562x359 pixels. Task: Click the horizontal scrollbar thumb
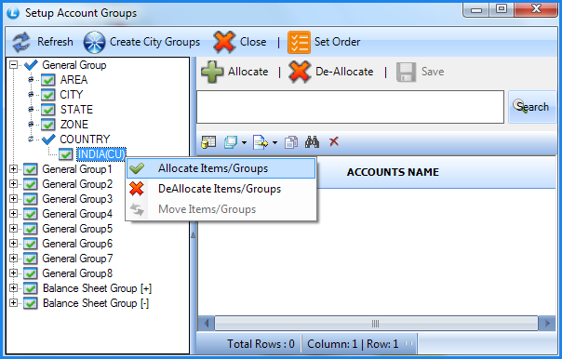tap(376, 324)
